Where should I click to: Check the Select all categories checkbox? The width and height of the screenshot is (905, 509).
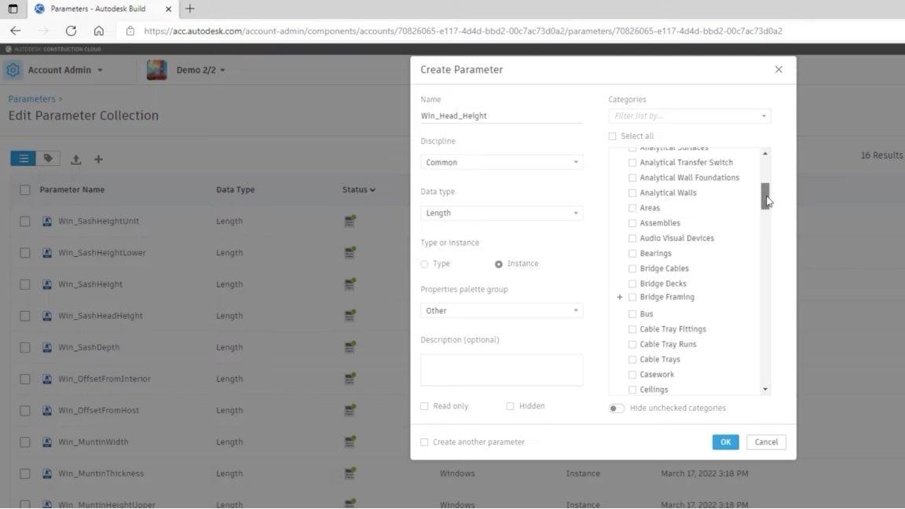[x=613, y=136]
